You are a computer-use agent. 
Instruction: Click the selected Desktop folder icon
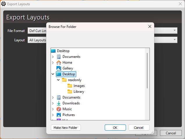pos(59,74)
